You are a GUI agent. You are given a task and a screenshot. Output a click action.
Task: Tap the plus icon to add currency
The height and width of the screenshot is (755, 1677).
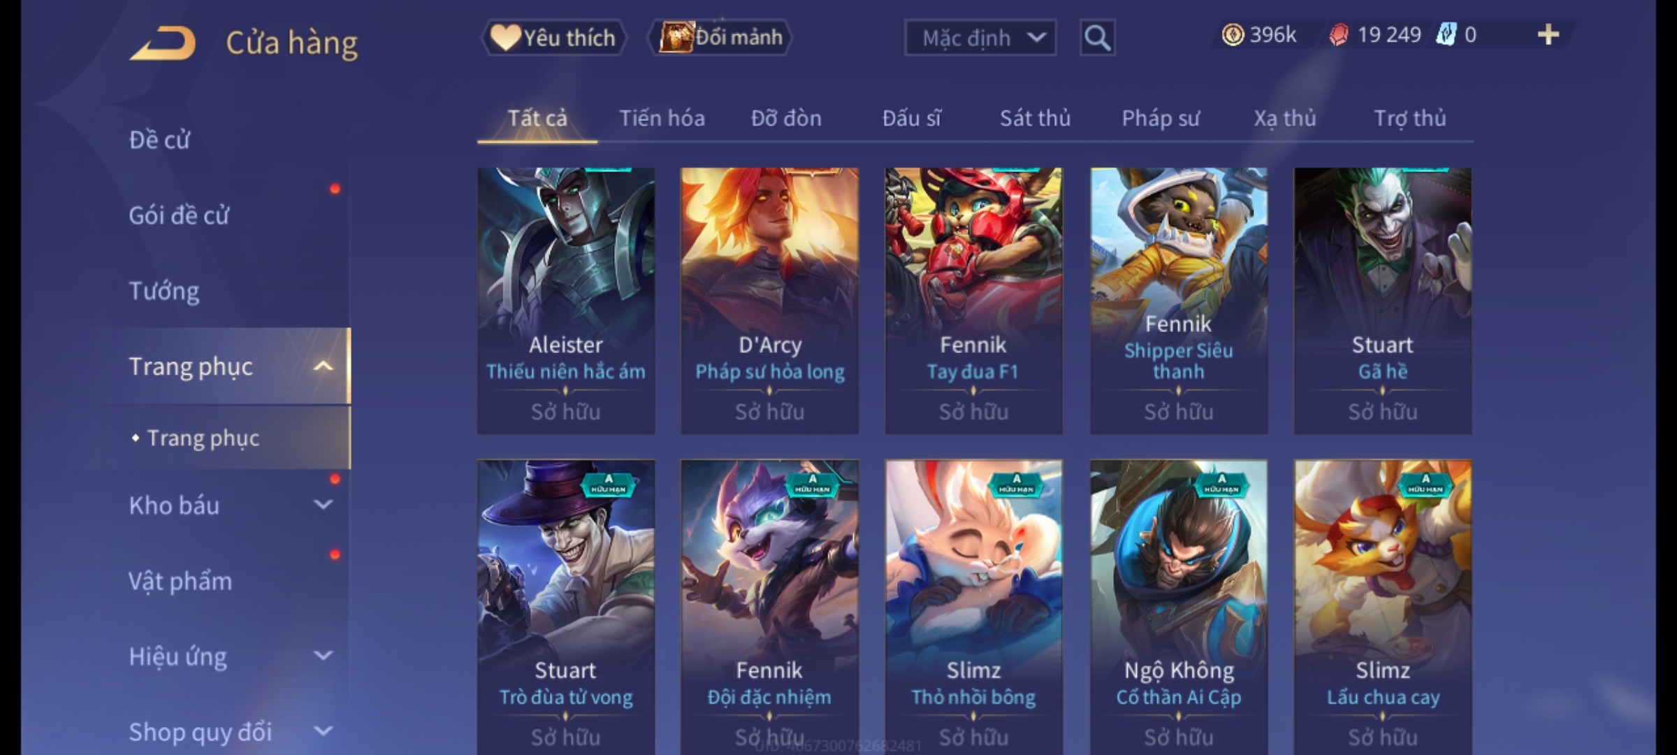point(1548,34)
